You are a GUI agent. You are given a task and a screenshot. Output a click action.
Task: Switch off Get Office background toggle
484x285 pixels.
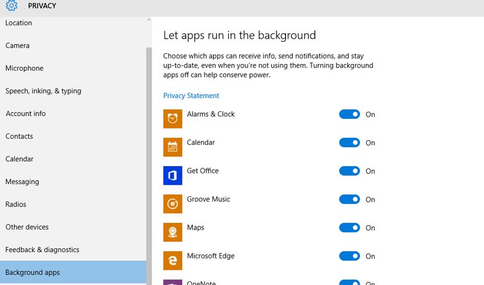[x=350, y=171]
